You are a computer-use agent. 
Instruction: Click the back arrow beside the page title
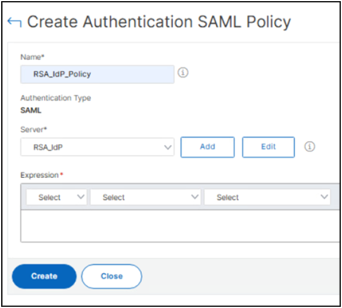pos(14,22)
